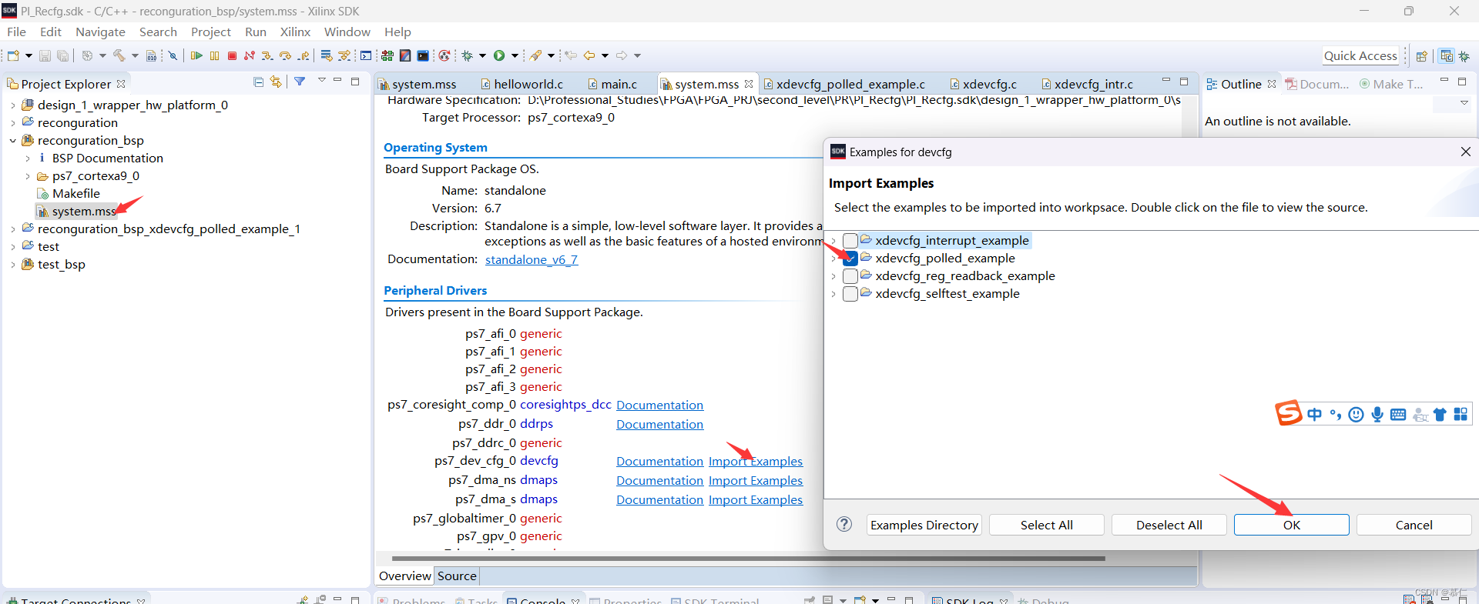The height and width of the screenshot is (604, 1479).
Task: Click the help question mark in dialog
Action: click(844, 524)
